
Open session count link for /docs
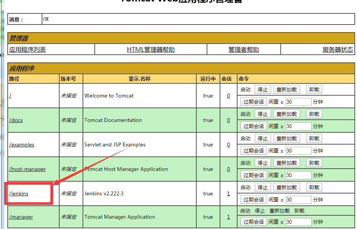click(x=228, y=120)
